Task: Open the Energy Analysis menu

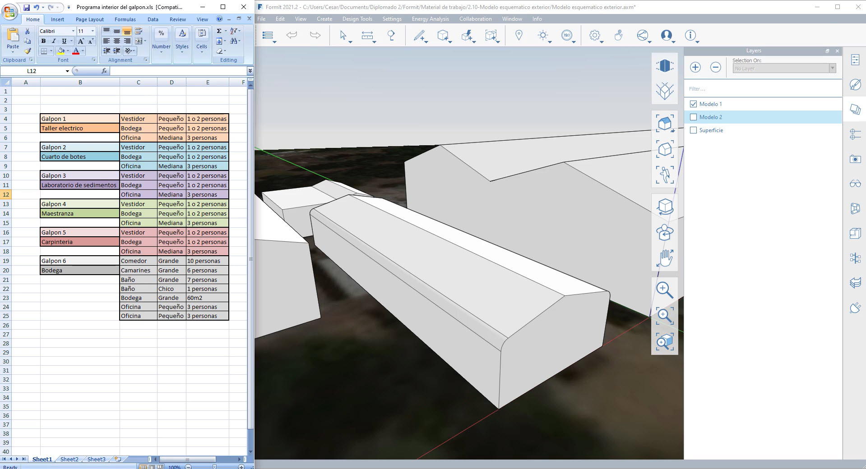Action: (x=430, y=19)
